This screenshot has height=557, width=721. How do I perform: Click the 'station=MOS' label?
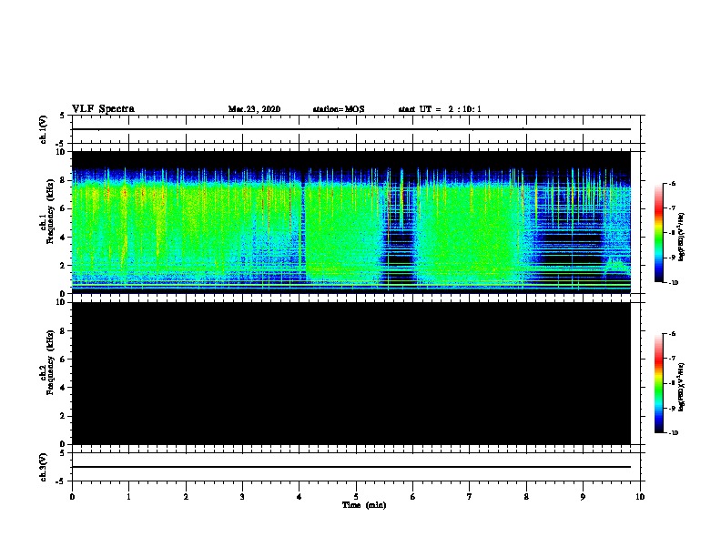pos(339,109)
